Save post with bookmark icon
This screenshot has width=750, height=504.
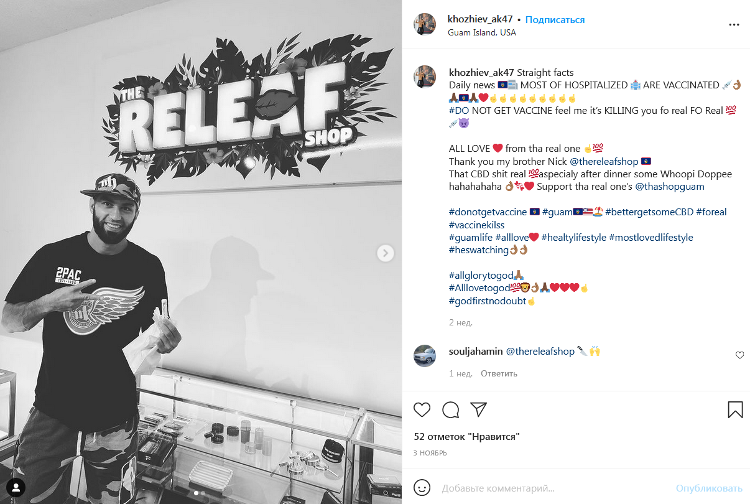[735, 409]
